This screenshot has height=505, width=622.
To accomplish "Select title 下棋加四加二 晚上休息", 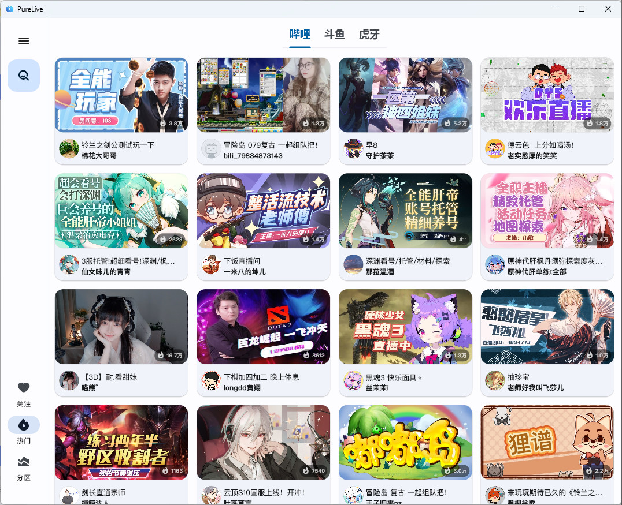I will click(x=261, y=377).
